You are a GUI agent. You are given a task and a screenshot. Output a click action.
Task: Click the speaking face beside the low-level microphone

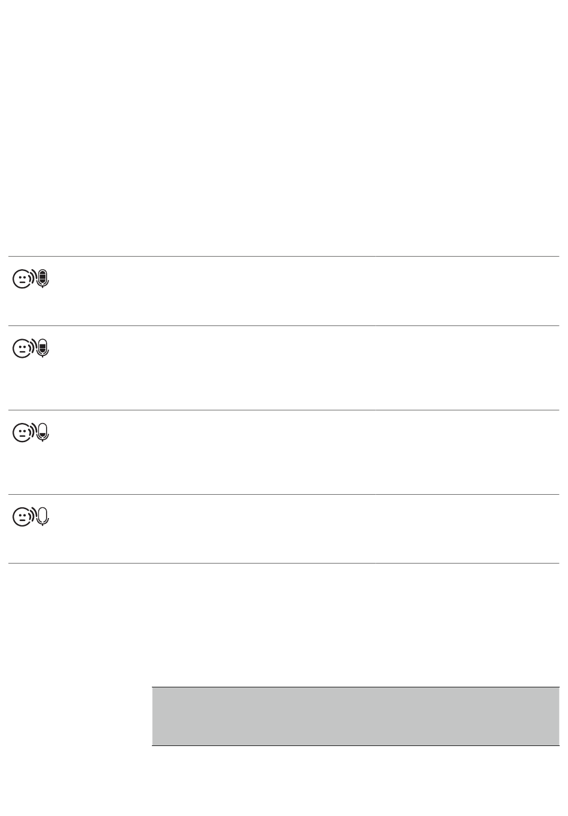23,433
